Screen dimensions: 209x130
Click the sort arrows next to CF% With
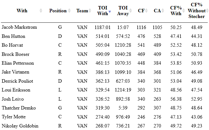tap(184, 11)
